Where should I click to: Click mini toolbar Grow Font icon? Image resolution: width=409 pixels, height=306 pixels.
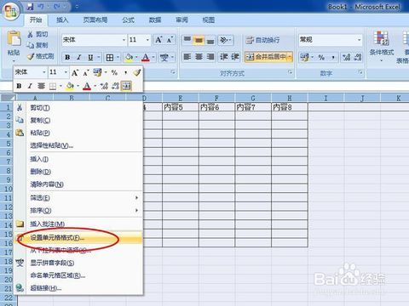[x=74, y=73]
